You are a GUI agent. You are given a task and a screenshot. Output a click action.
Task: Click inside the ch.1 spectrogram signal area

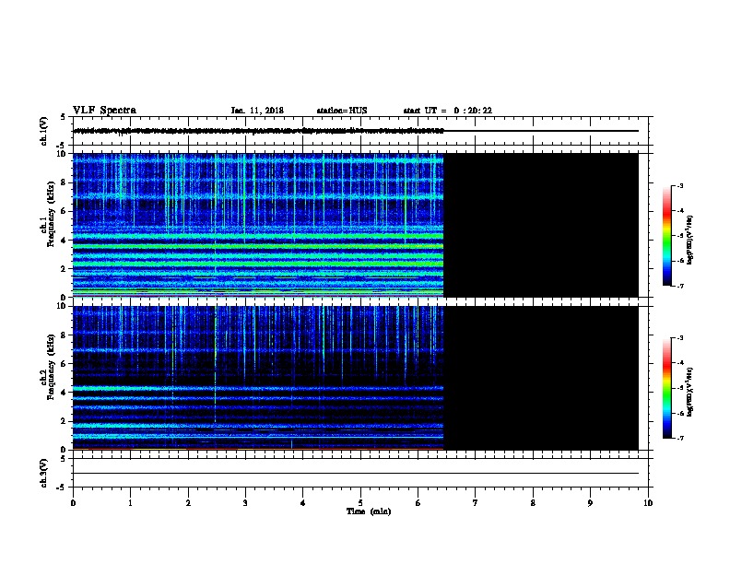point(258,225)
